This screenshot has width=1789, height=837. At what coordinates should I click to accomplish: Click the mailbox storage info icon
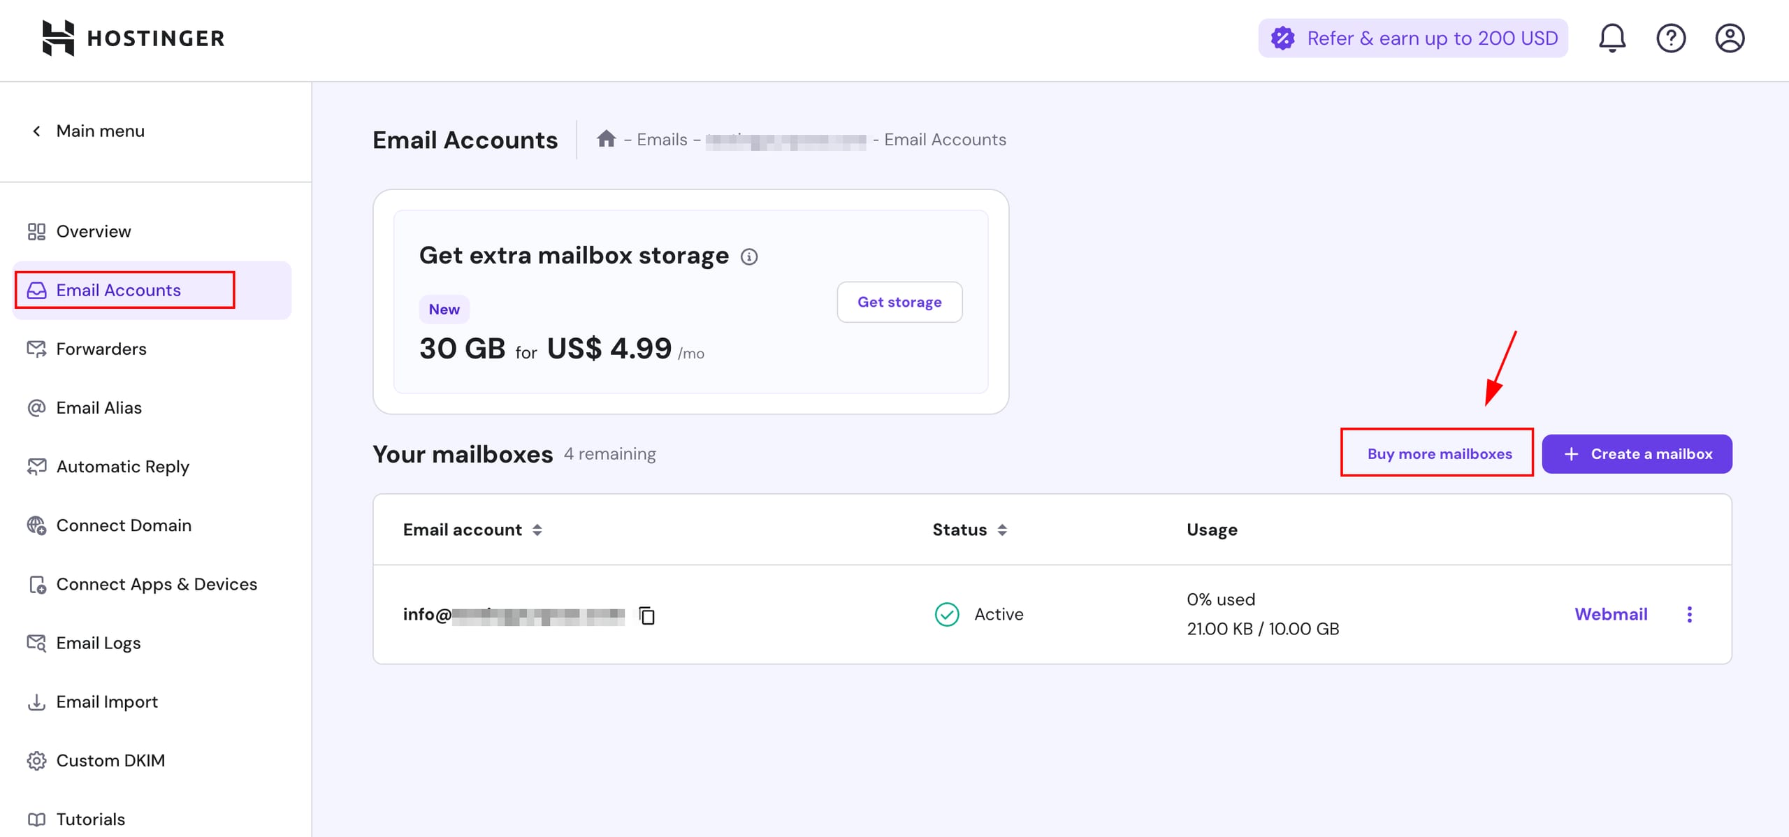coord(749,257)
